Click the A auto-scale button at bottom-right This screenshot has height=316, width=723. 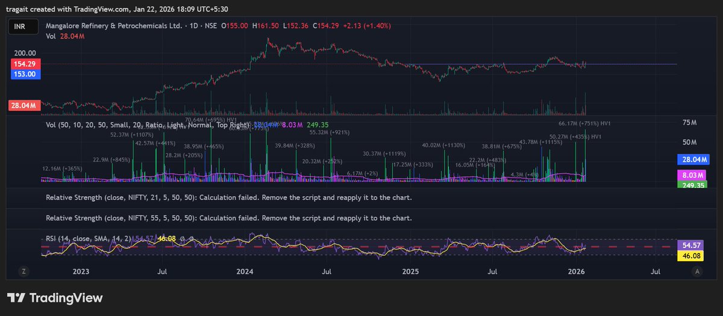coord(697,271)
